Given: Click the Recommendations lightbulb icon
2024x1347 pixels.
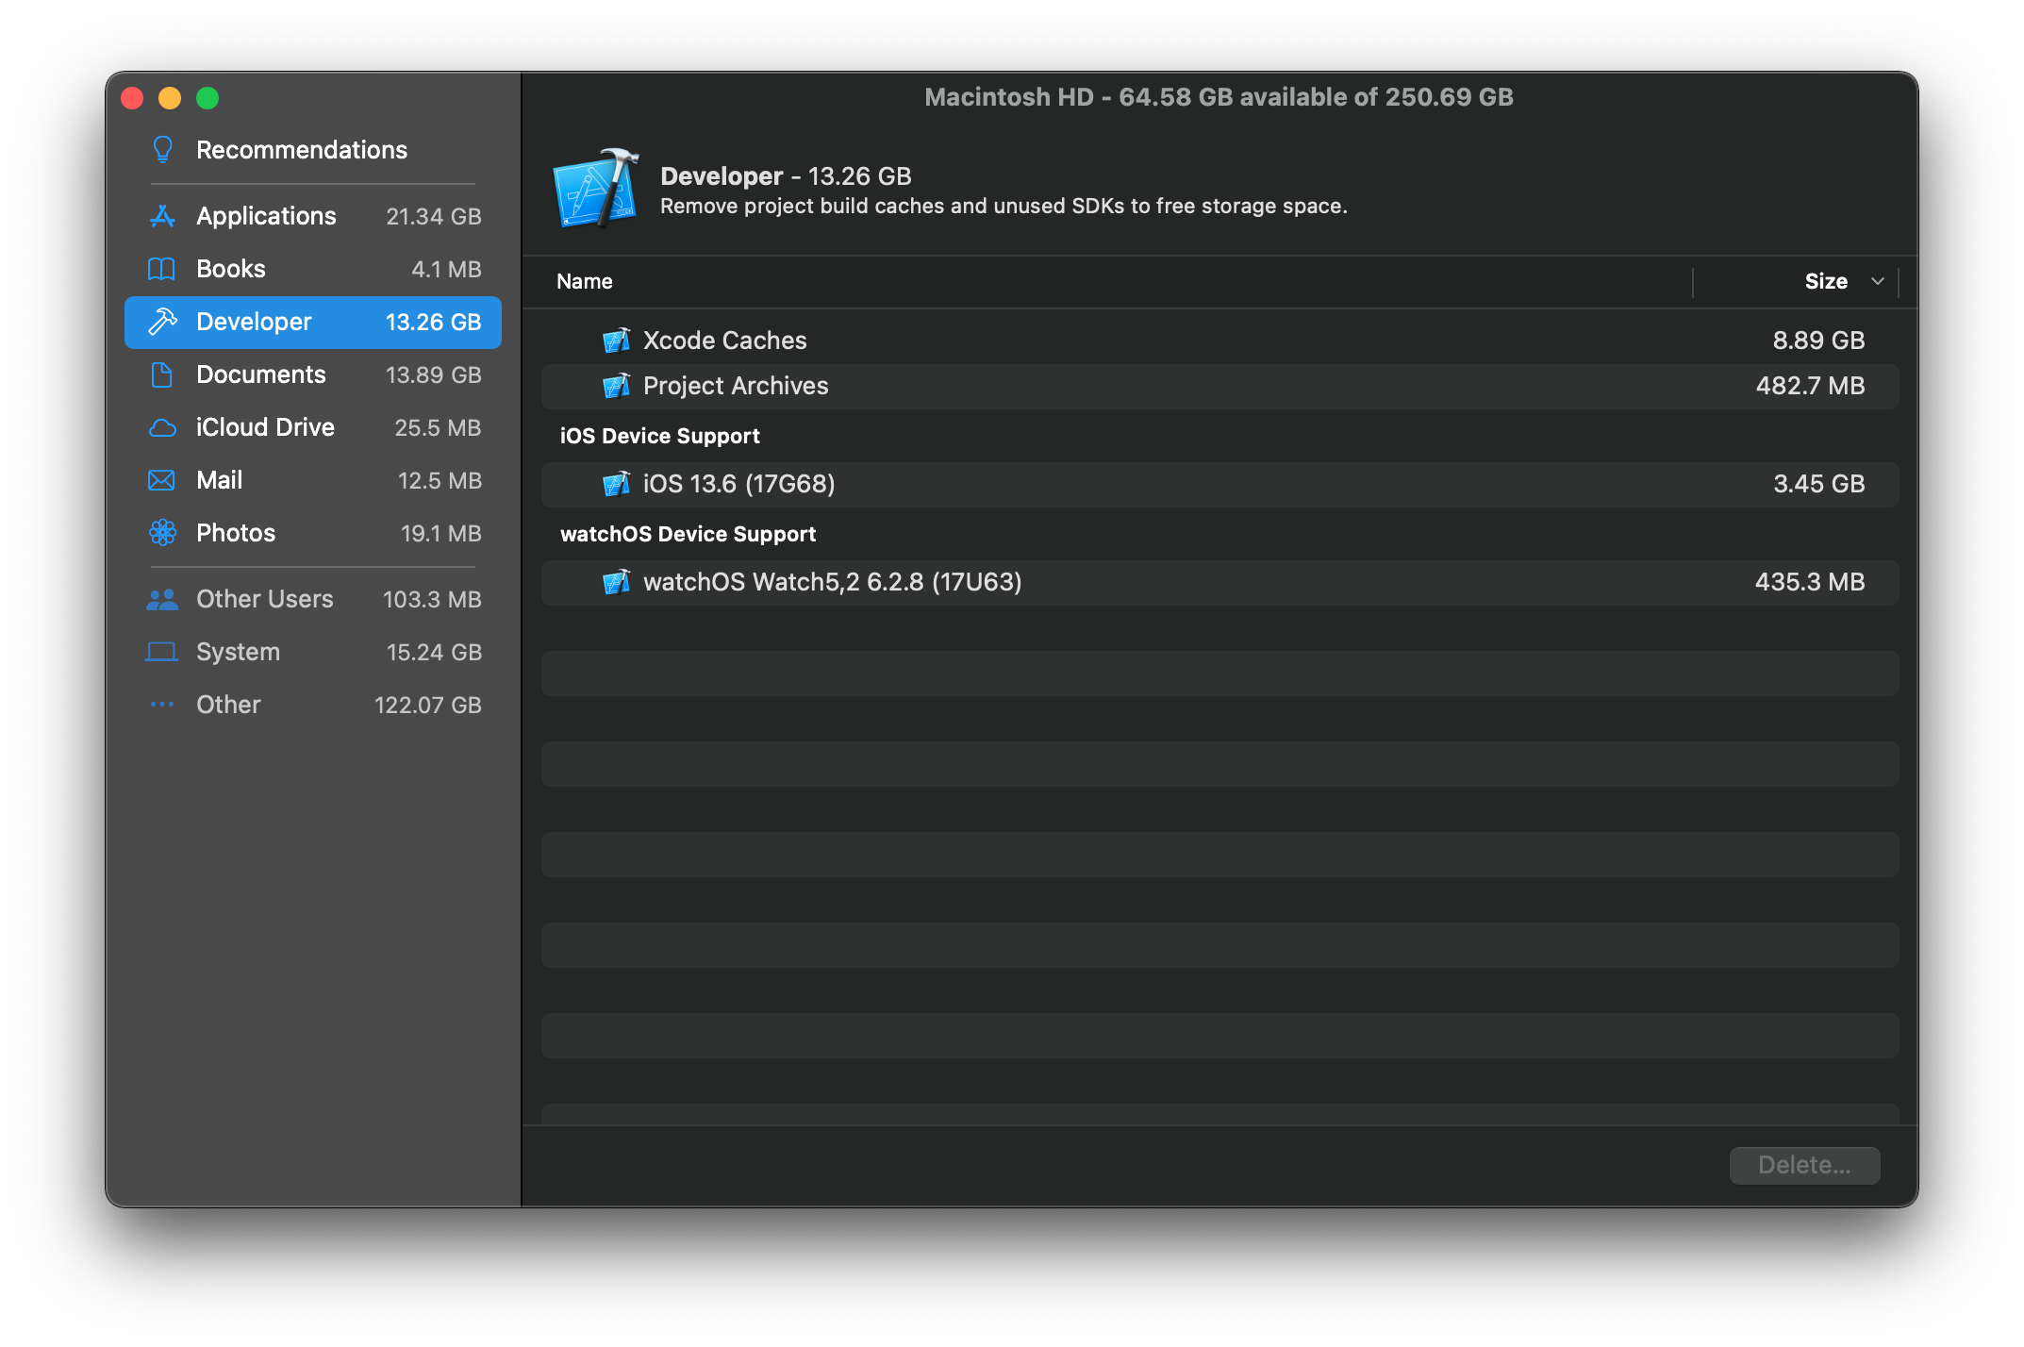Looking at the screenshot, I should coord(162,150).
